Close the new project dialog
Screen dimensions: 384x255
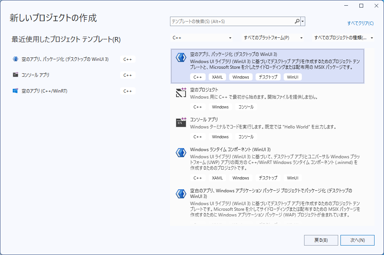(376, 6)
